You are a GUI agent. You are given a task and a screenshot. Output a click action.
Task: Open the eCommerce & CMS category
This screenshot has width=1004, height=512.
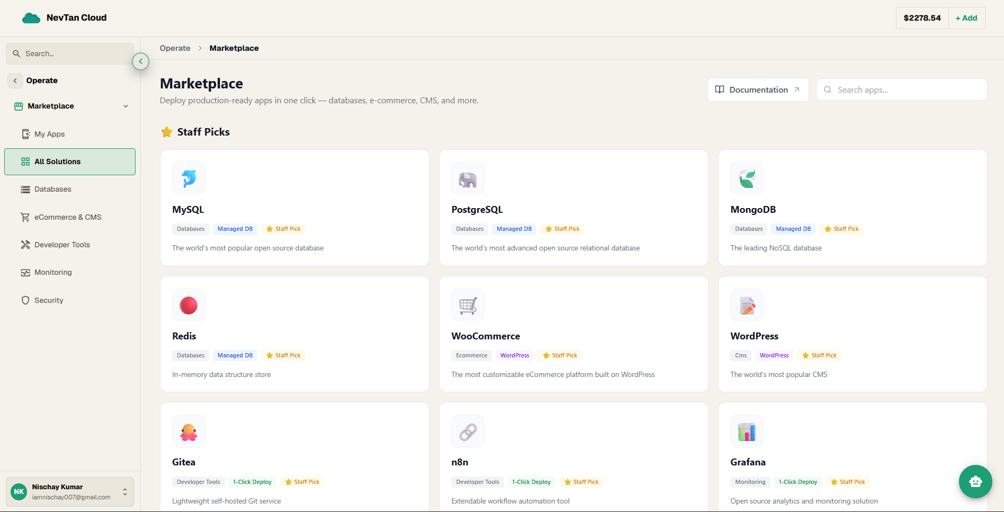pyautogui.click(x=70, y=217)
